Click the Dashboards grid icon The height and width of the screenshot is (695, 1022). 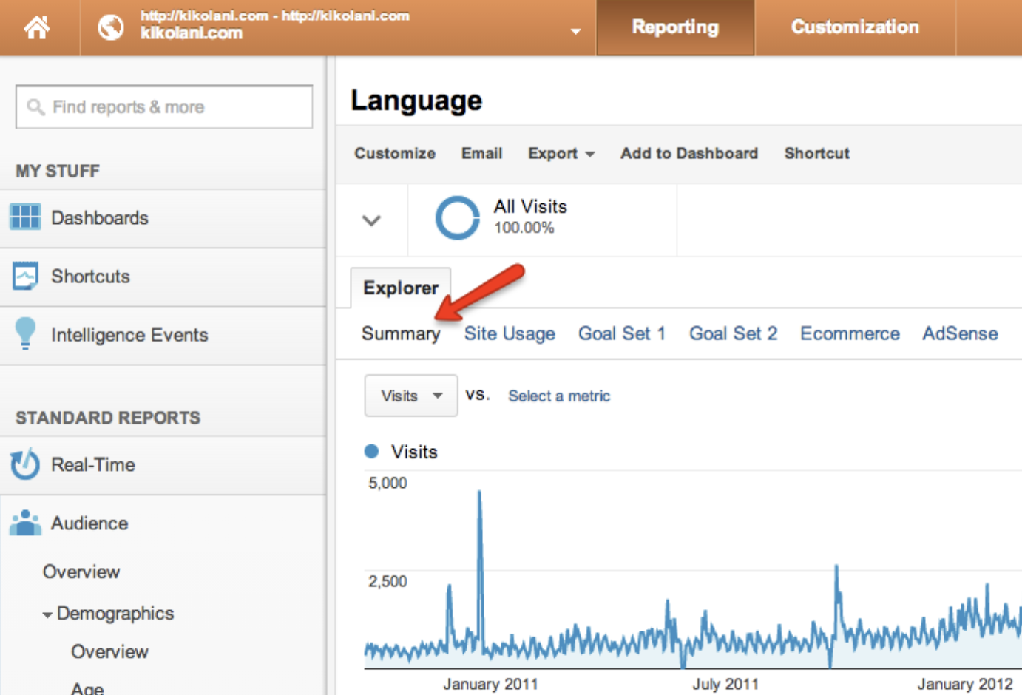point(25,217)
